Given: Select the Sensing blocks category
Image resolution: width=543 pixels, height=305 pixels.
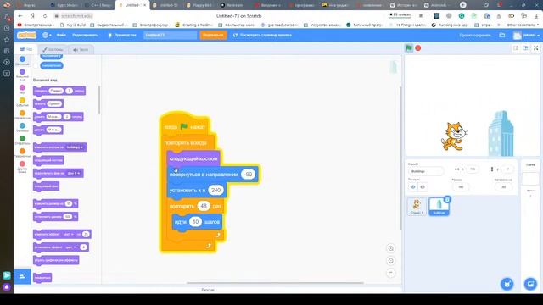Looking at the screenshot, I should pyautogui.click(x=22, y=128).
